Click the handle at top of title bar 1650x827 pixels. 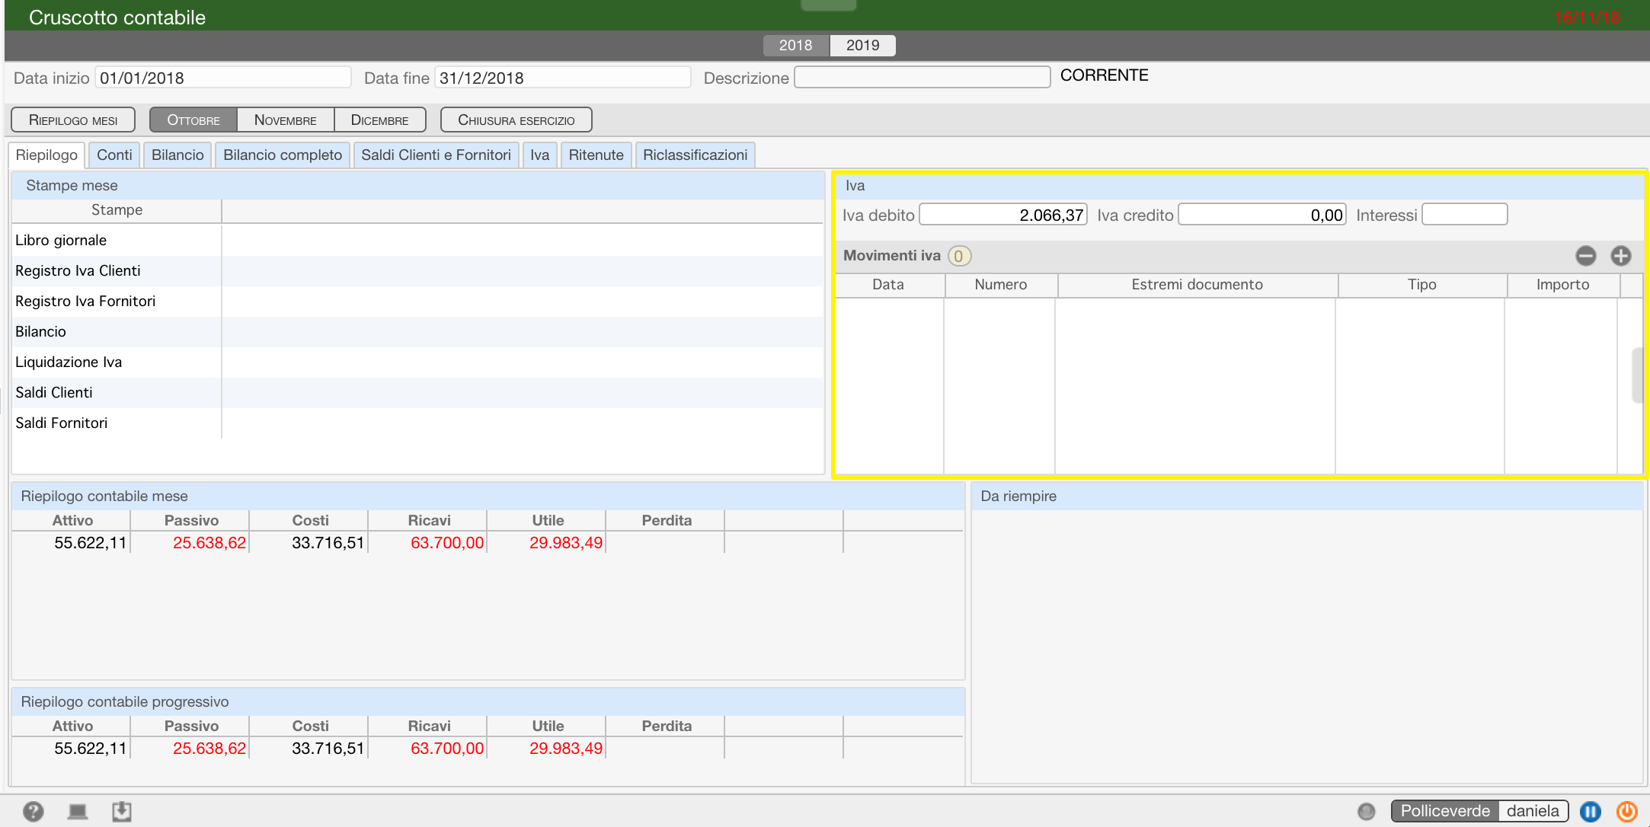tap(829, 5)
